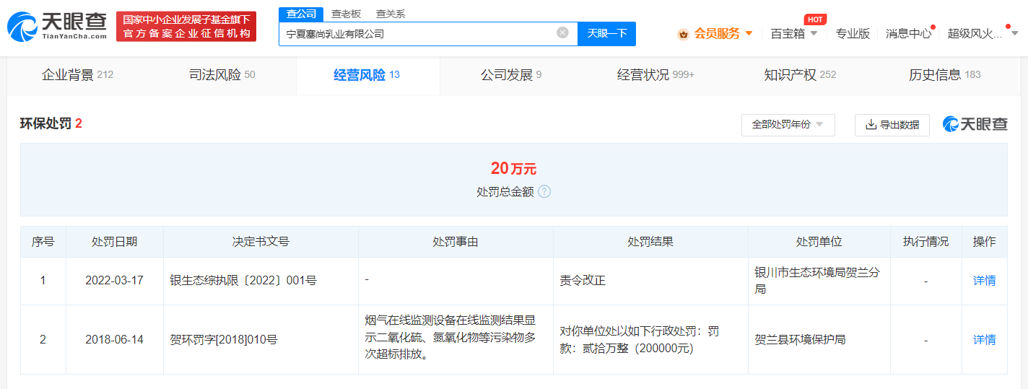Click the company name search input field
The width and height of the screenshot is (1028, 389).
tap(417, 34)
